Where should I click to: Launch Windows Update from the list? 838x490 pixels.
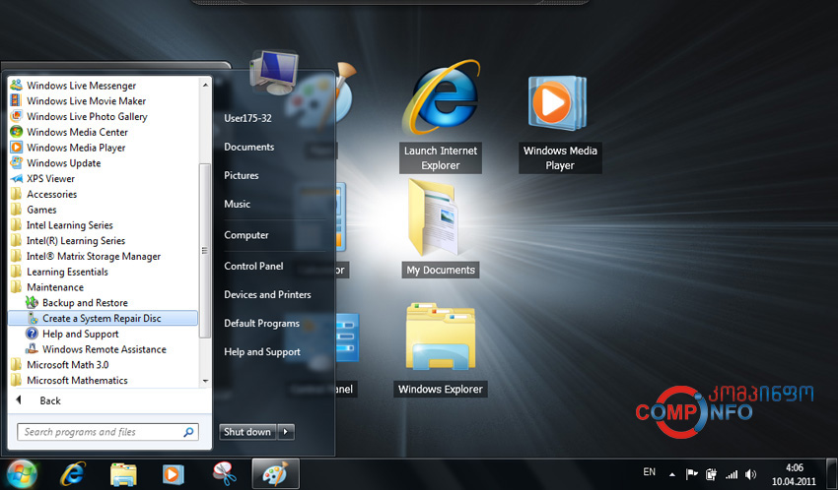tap(64, 162)
